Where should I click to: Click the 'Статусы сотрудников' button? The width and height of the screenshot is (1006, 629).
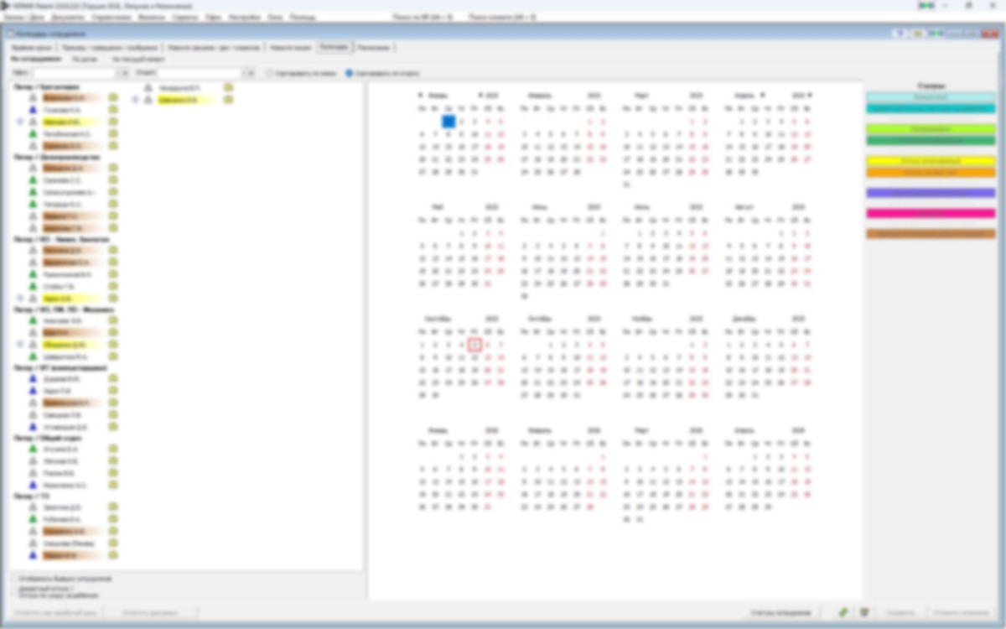point(780,613)
